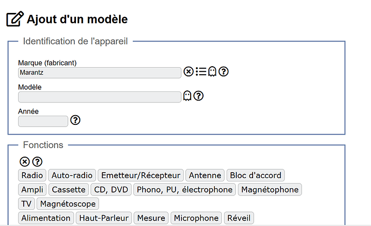The image size is (371, 226).
Task: Open help for the Marque field
Action: coord(223,72)
